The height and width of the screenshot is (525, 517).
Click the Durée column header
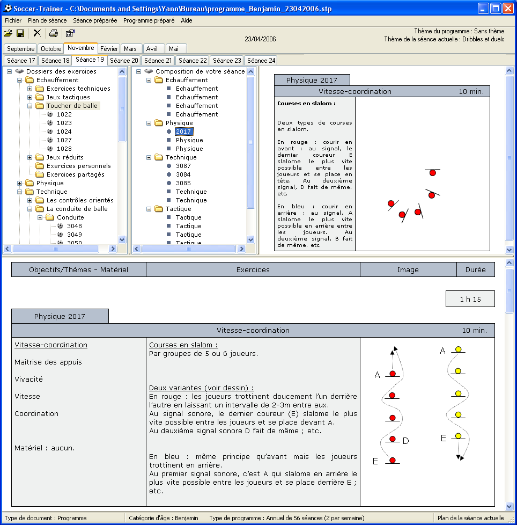click(476, 269)
